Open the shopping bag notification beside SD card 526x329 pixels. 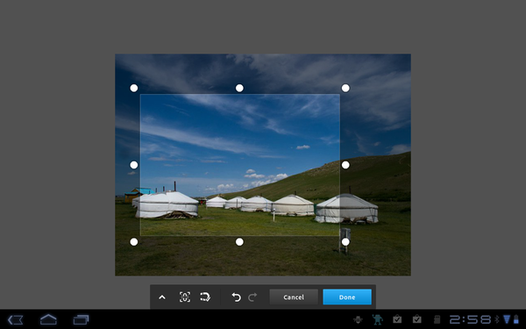(417, 319)
